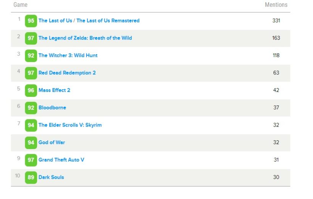This screenshot has width=313, height=199.
Task: Click Red Dead Redemption 2's 97 badge
Action: 31,73
